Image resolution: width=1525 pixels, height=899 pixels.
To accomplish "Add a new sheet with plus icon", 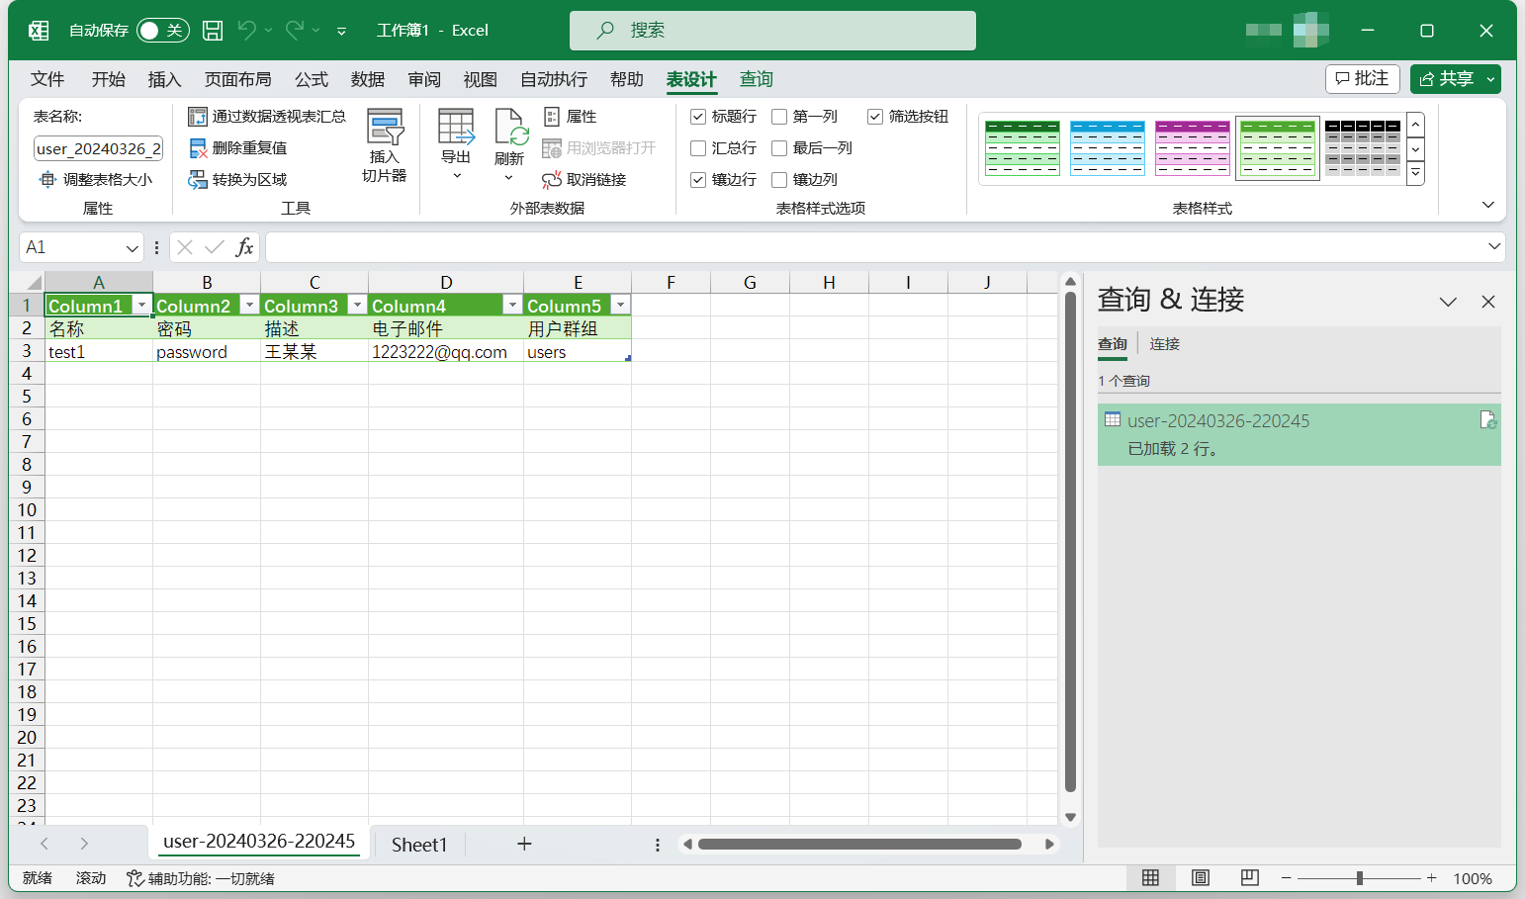I will pos(524,844).
